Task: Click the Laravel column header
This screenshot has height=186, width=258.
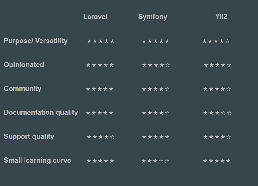Action: [95, 17]
